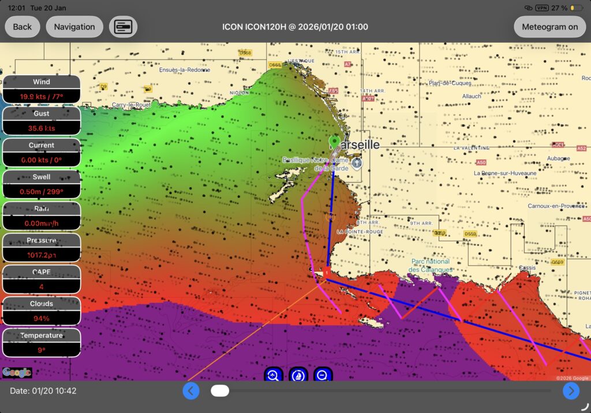Viewport: 591px width, 413px height.
Task: Select red waypoint 1 marker on route
Action: pyautogui.click(x=327, y=271)
